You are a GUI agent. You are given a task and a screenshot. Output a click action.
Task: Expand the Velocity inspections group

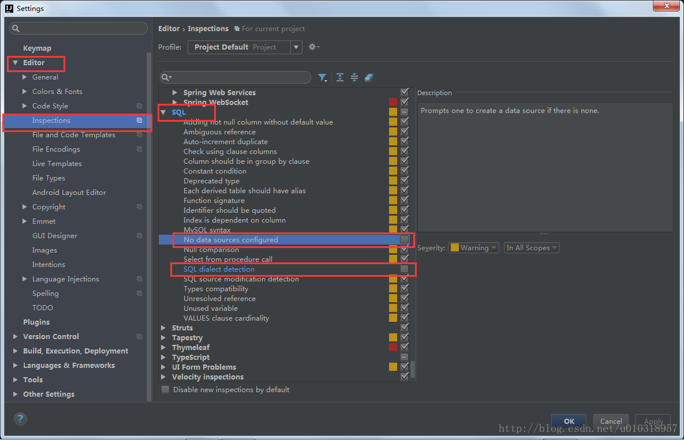click(163, 377)
